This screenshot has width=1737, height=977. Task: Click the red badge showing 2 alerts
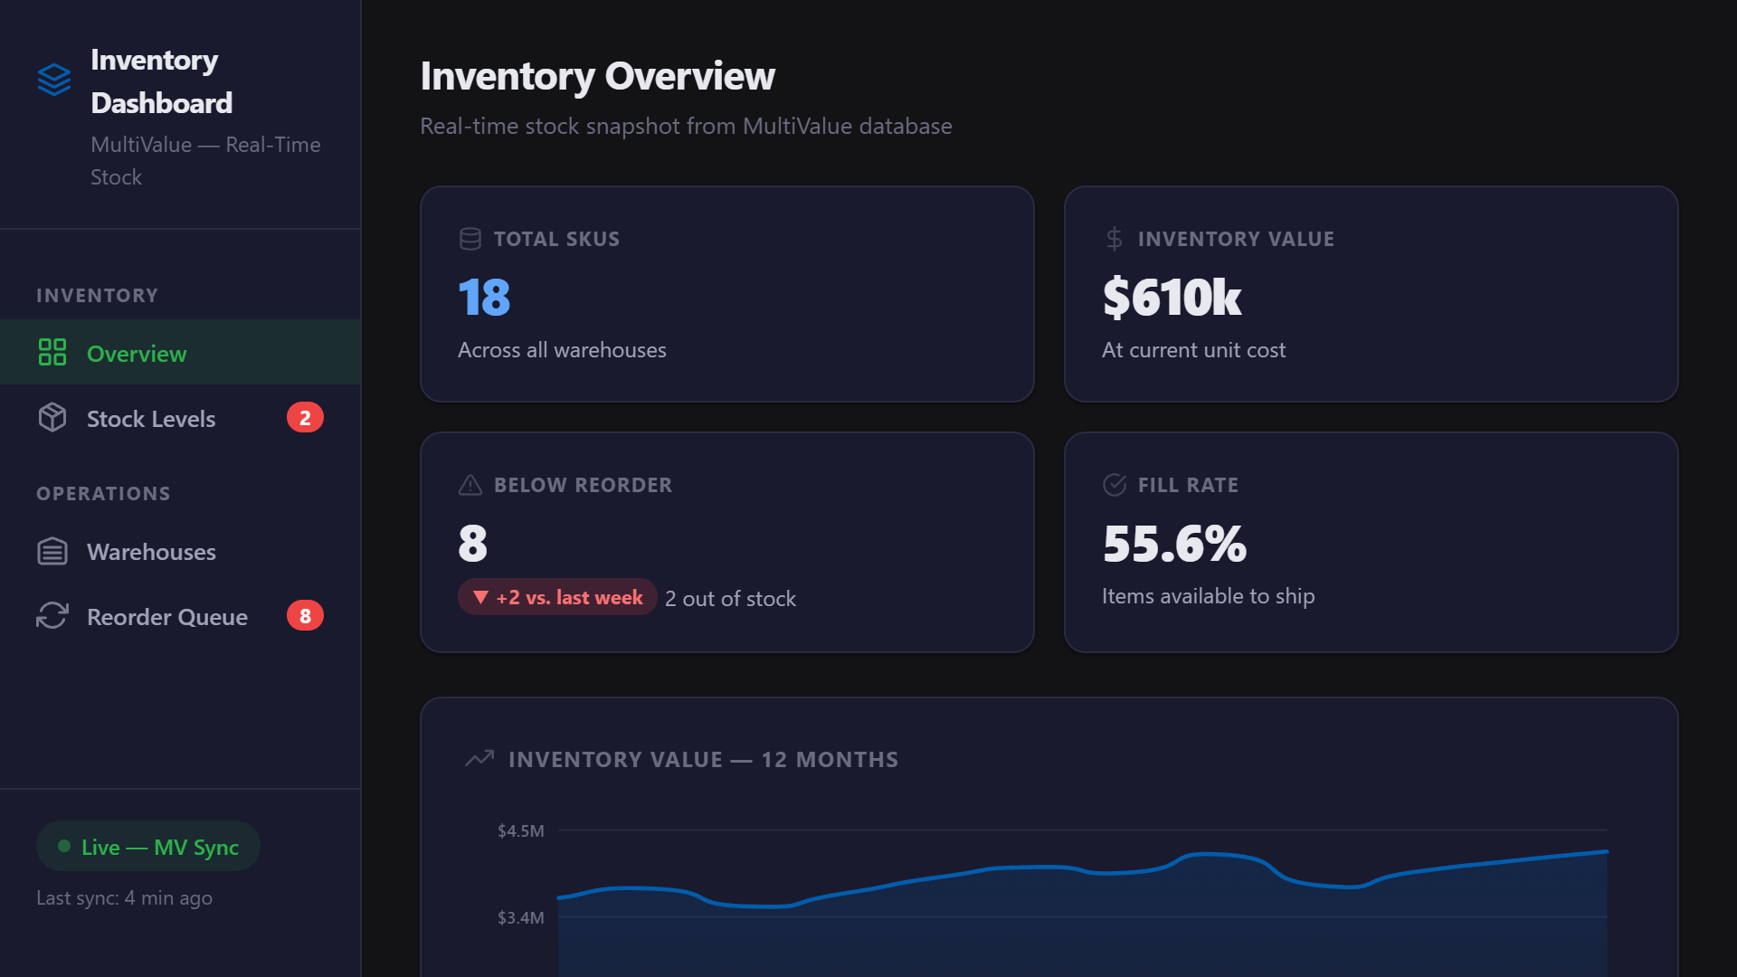pos(307,418)
